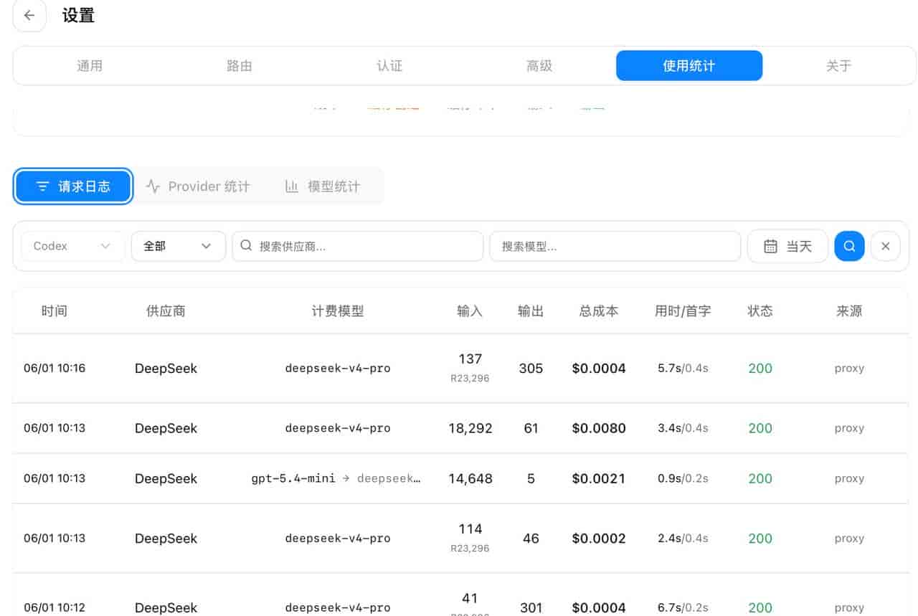Open the 关于 tab
This screenshot has width=918, height=616.
click(838, 66)
